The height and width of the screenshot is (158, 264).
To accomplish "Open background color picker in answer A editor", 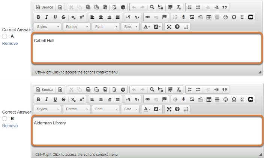I will 157,27.
